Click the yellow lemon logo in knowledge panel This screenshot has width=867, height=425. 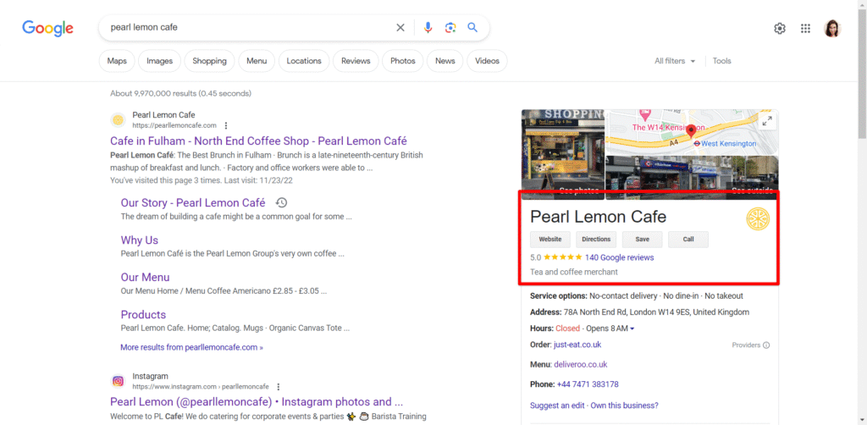[758, 219]
